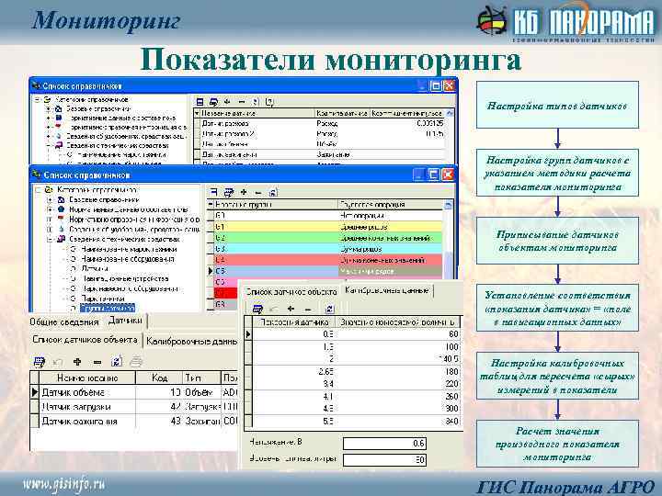
Task: Click the help question-mark icon in the upper window toolbar
Action: click(269, 102)
